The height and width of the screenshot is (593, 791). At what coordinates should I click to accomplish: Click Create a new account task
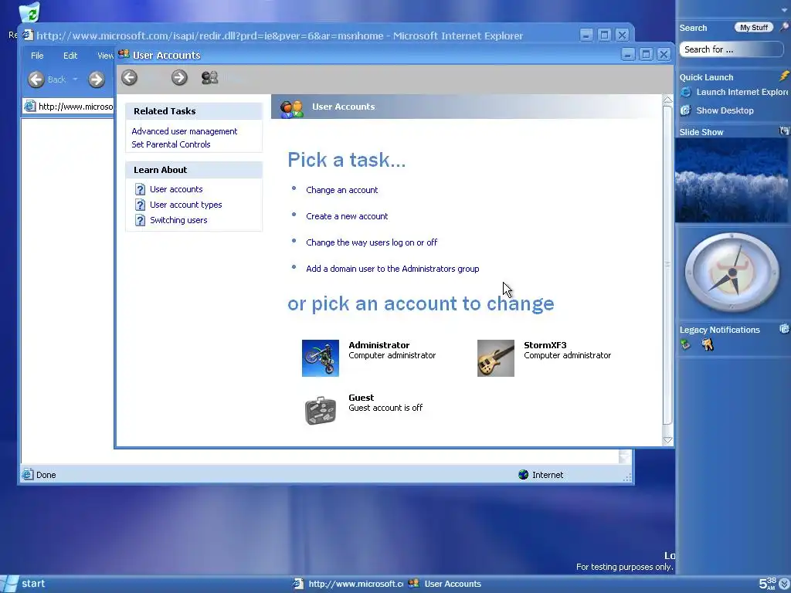[x=347, y=216]
